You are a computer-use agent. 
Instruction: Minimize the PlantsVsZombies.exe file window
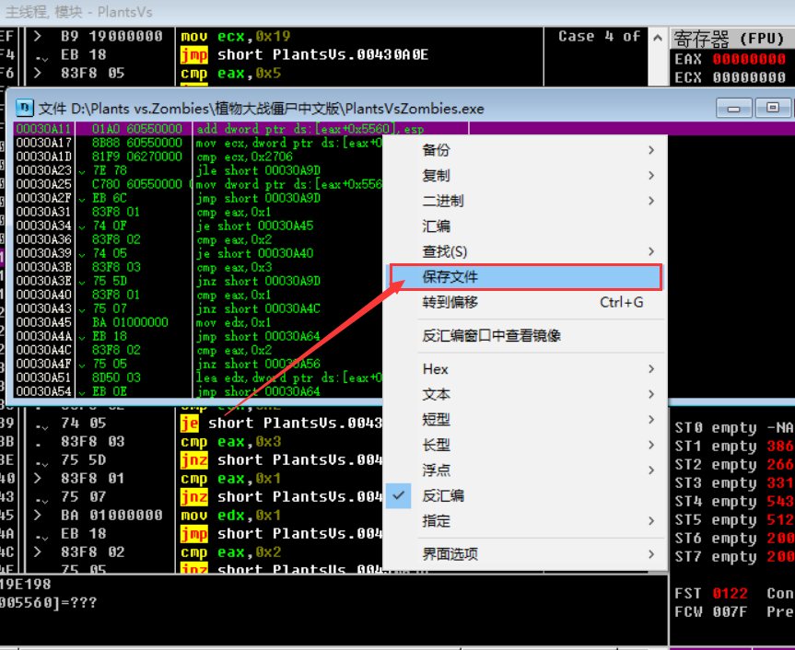(733, 108)
